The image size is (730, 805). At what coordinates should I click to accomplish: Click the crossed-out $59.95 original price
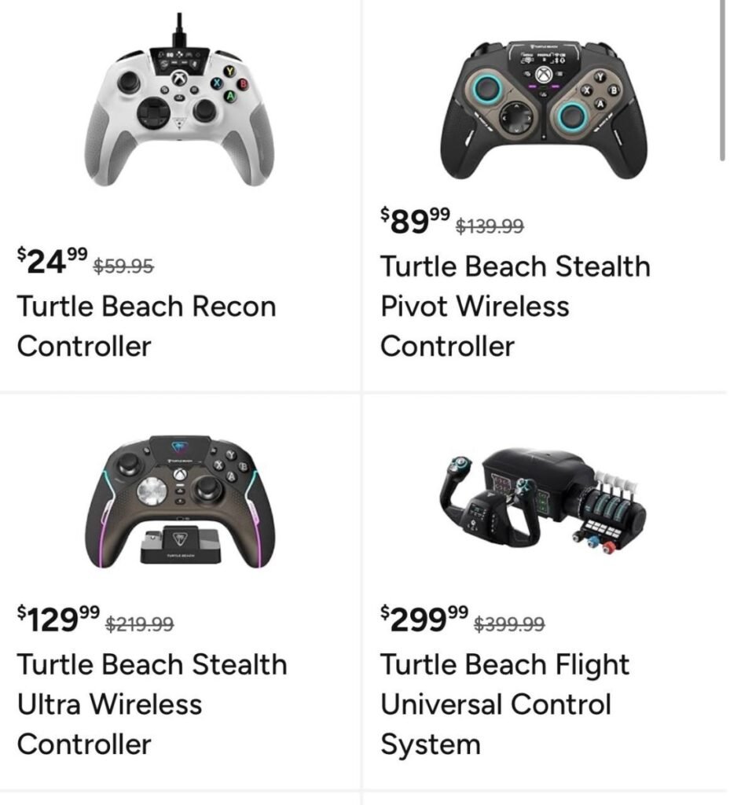tap(123, 266)
